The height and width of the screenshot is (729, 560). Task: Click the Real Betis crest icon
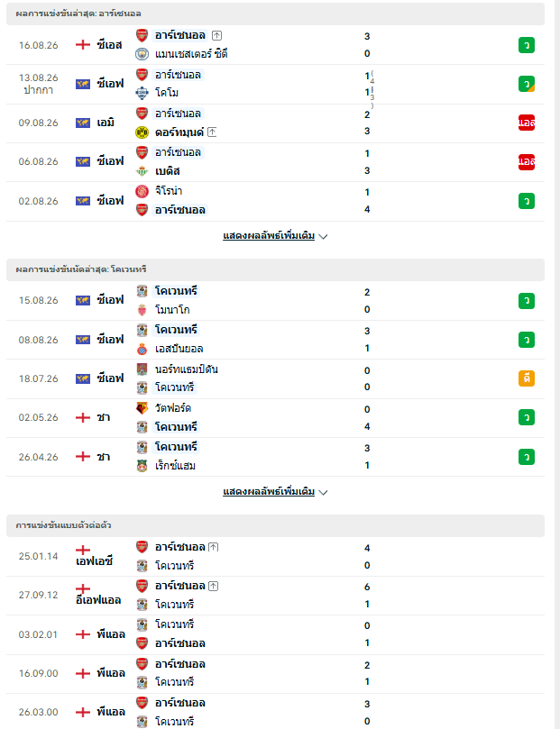pos(142,171)
